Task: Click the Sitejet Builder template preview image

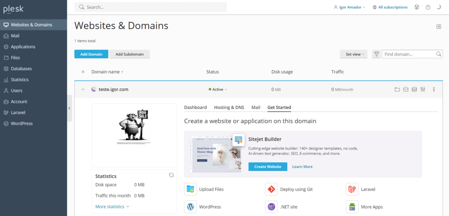Action: click(x=215, y=154)
